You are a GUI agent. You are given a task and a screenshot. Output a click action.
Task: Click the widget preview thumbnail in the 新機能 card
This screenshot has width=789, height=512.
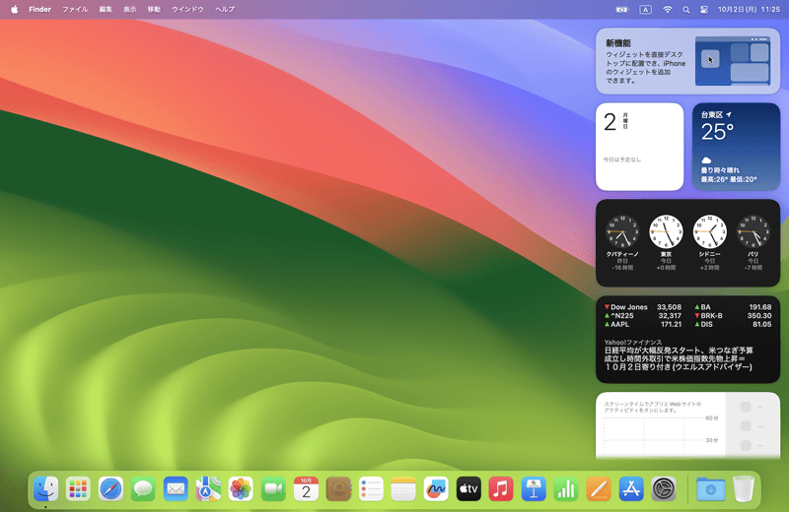[x=733, y=61]
